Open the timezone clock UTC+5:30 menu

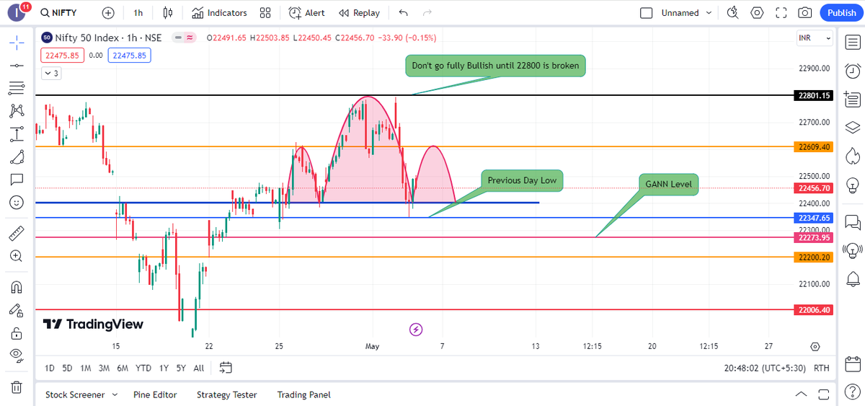tap(766, 368)
